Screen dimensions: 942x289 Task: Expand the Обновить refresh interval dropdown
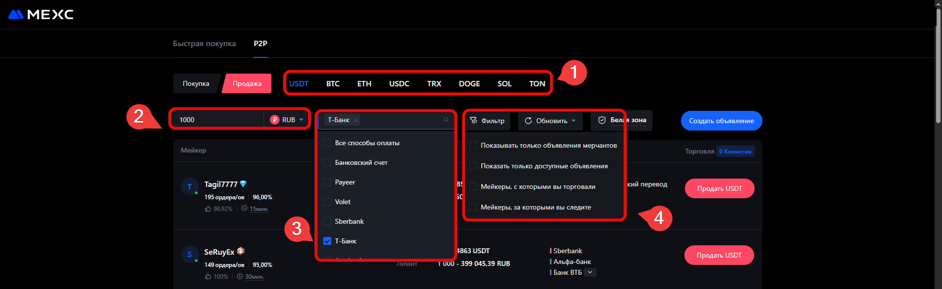(x=574, y=121)
